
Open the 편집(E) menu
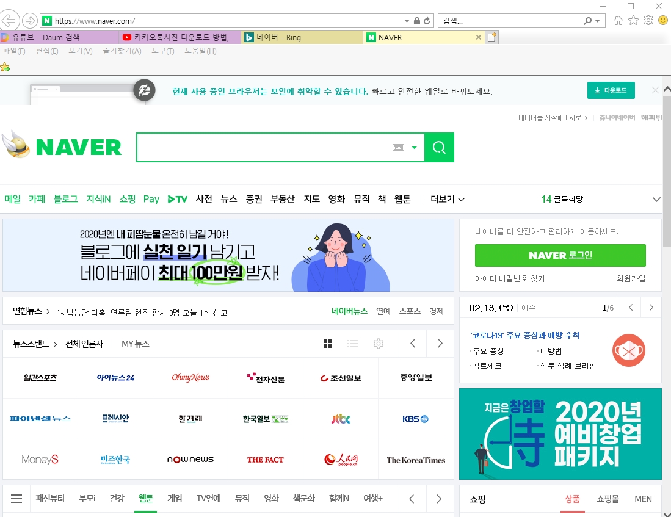pyautogui.click(x=46, y=51)
